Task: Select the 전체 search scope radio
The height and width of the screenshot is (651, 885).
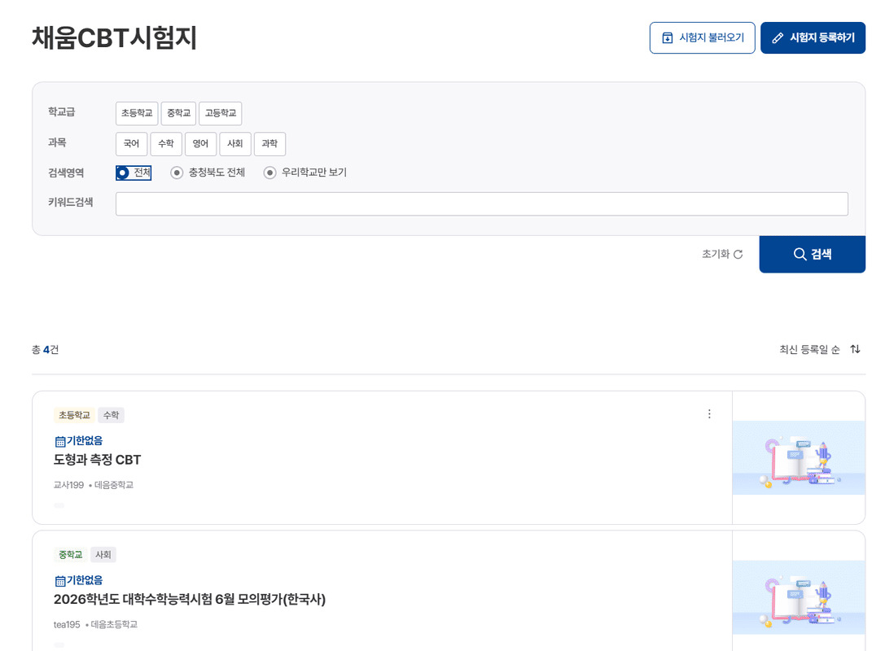Action: tap(123, 173)
